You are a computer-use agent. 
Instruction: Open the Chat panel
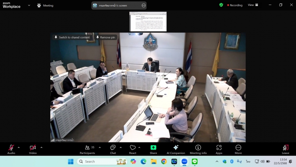click(113, 150)
